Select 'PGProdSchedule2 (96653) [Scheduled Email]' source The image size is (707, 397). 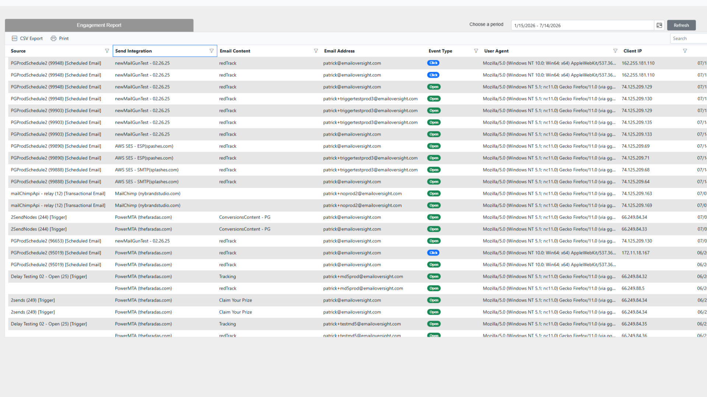56,241
